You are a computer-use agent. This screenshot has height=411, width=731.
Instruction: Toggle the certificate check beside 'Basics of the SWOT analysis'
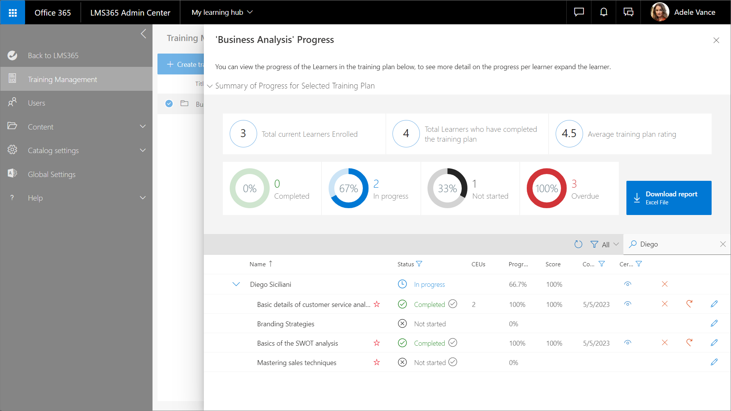pos(453,343)
